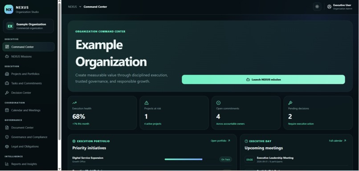Click the NX Nexus logo icon

pos(9,9)
